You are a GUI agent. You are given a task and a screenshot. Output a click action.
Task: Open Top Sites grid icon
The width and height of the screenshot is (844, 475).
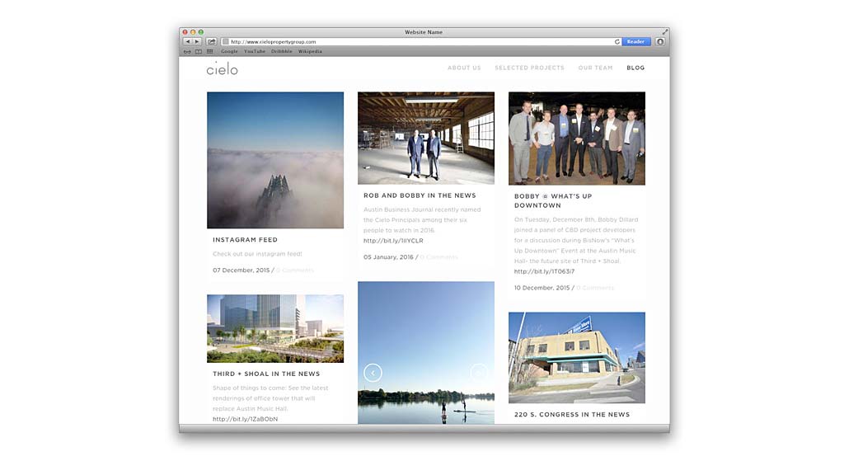tap(209, 51)
